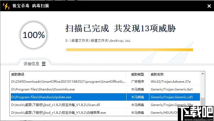This screenshot has height=121, width=214.
Task: Click the hamburger icon beside 详细信息
Action: 44,64
